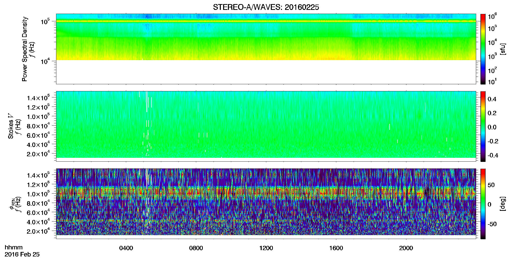Click the 1200 time axis label
Image resolution: width=532 pixels, height=274 pixels.
pyautogui.click(x=266, y=248)
